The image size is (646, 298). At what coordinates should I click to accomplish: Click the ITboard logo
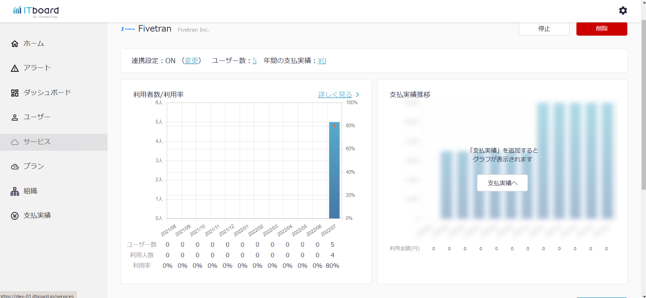[x=36, y=11]
